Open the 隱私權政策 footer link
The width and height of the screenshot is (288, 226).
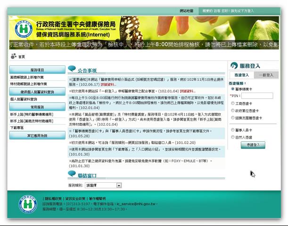pyautogui.click(x=53, y=198)
